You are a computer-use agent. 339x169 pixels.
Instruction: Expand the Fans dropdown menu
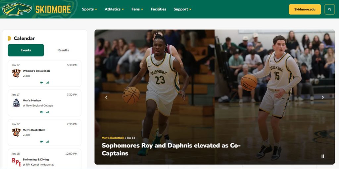pyautogui.click(x=137, y=9)
